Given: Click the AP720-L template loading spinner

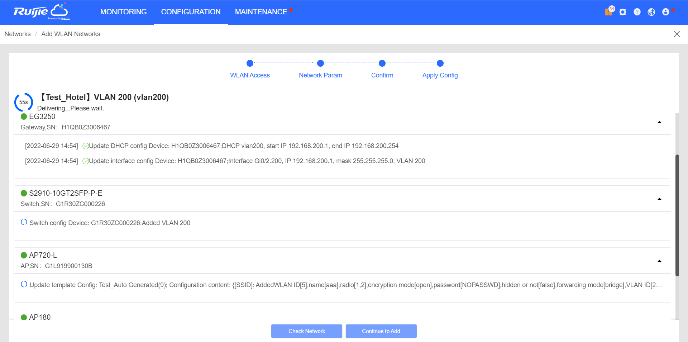Looking at the screenshot, I should tap(24, 284).
